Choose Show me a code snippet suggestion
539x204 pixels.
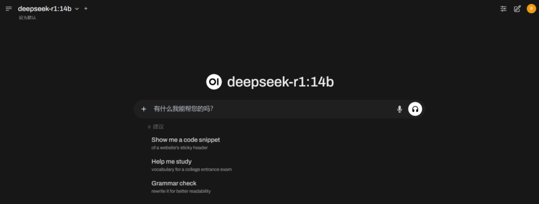point(186,143)
